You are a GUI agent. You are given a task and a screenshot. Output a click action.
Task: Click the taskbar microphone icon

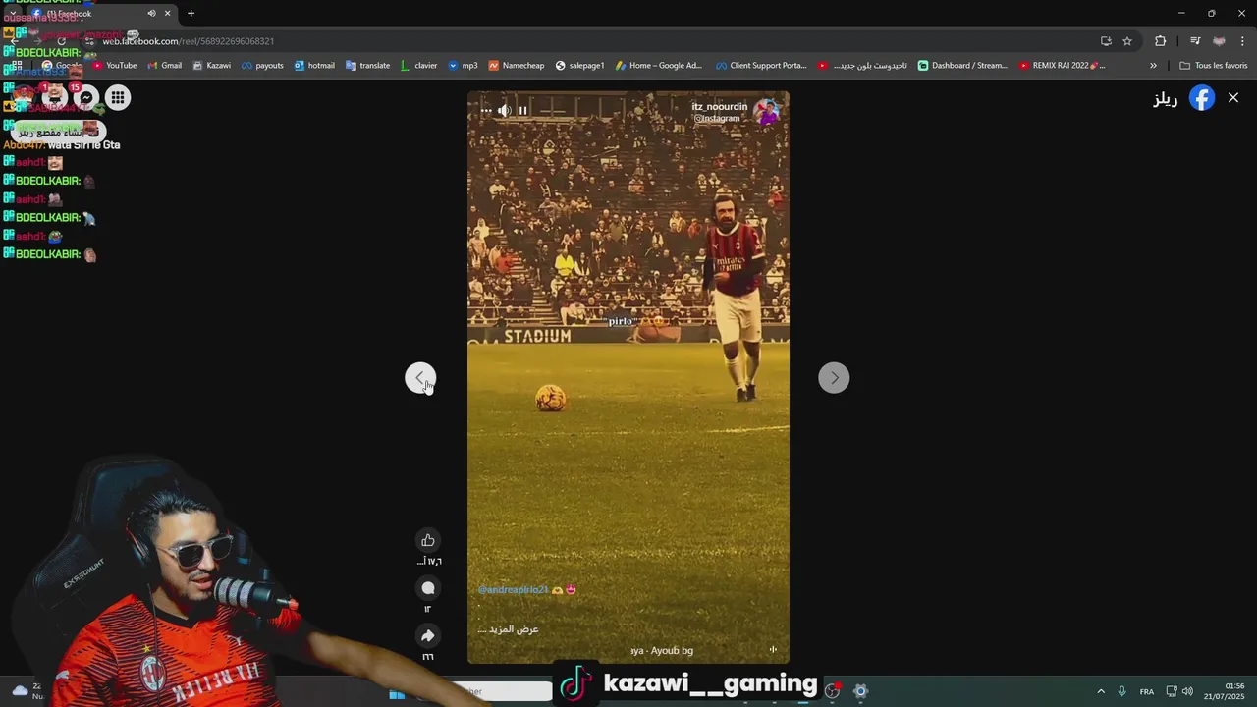(x=1121, y=691)
